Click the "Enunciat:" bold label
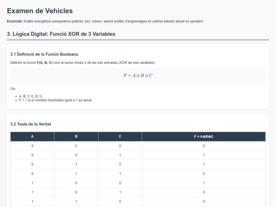Viewport: 276px width, 207px height. click(x=15, y=21)
